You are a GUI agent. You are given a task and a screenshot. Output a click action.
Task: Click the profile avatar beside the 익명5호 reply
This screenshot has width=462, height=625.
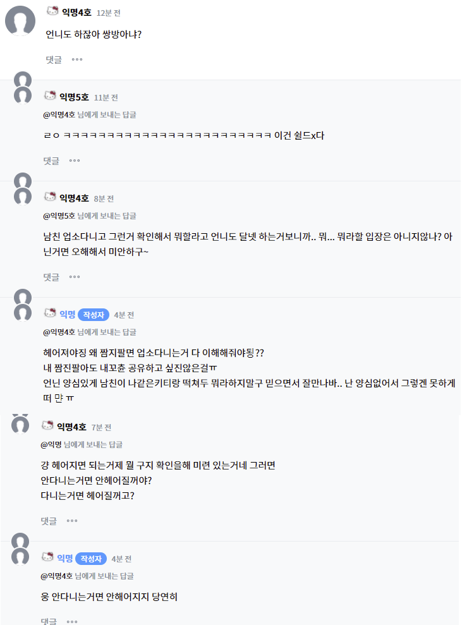(x=23, y=94)
